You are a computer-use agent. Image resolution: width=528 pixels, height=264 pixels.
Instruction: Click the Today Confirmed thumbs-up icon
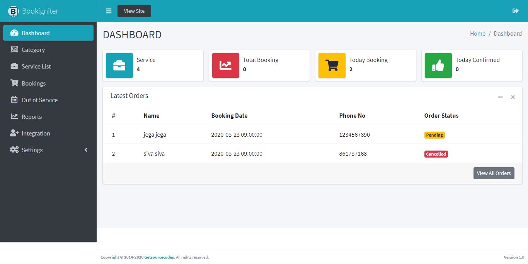click(438, 65)
